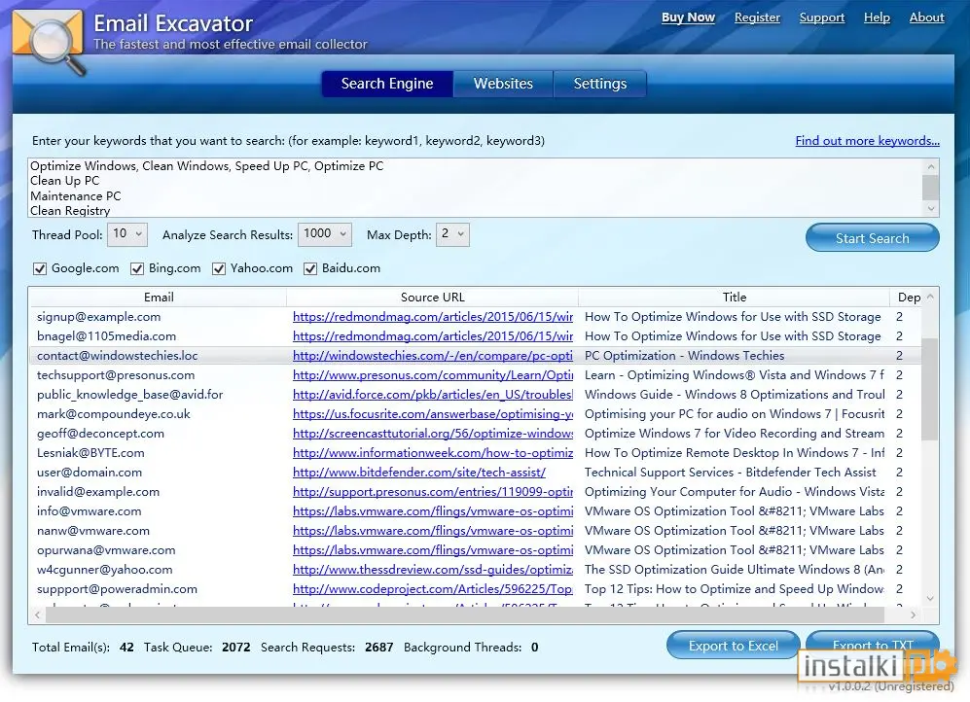Open the avid.force.com source URL
Image resolution: width=970 pixels, height=702 pixels.
pos(433,395)
